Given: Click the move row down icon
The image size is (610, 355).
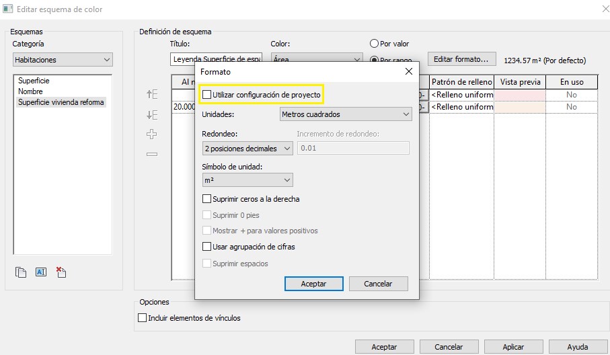Looking at the screenshot, I should [152, 114].
